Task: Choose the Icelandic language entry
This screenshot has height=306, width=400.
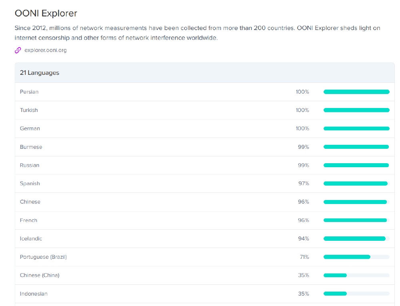Action: pyautogui.click(x=31, y=239)
